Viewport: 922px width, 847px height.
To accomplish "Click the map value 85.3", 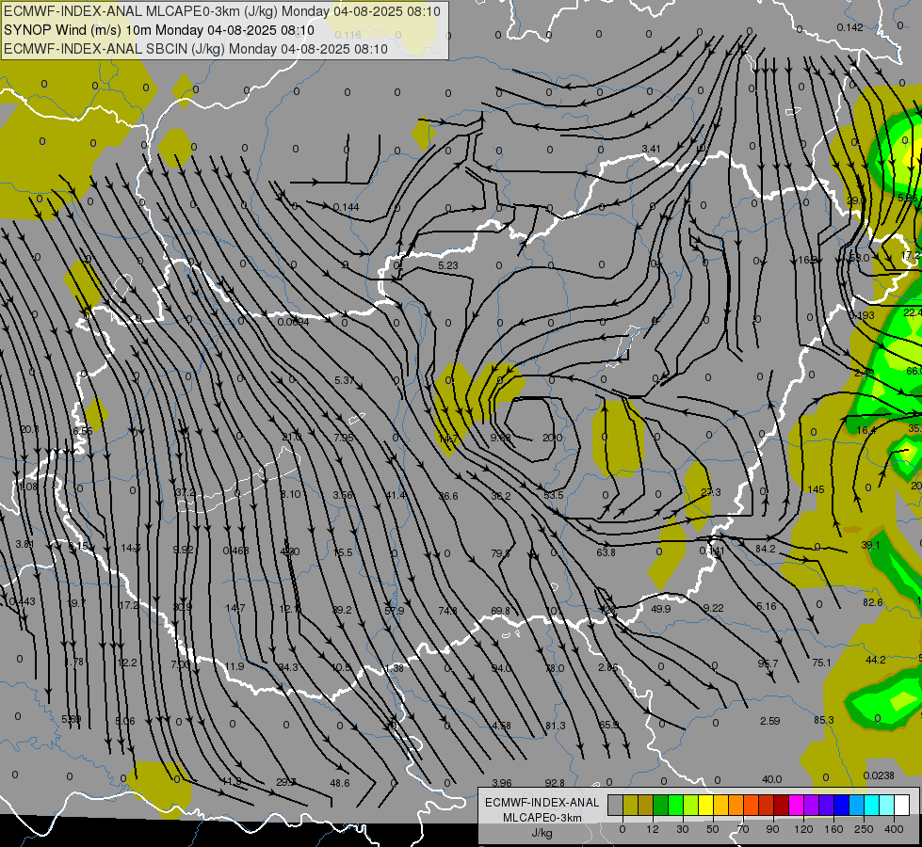I will 824,719.
